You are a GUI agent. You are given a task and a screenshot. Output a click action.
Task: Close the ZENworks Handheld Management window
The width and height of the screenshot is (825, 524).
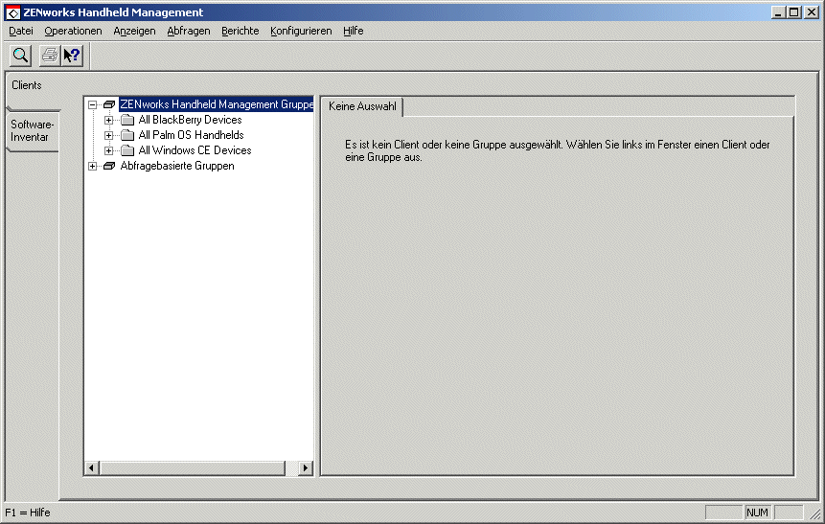coord(812,12)
